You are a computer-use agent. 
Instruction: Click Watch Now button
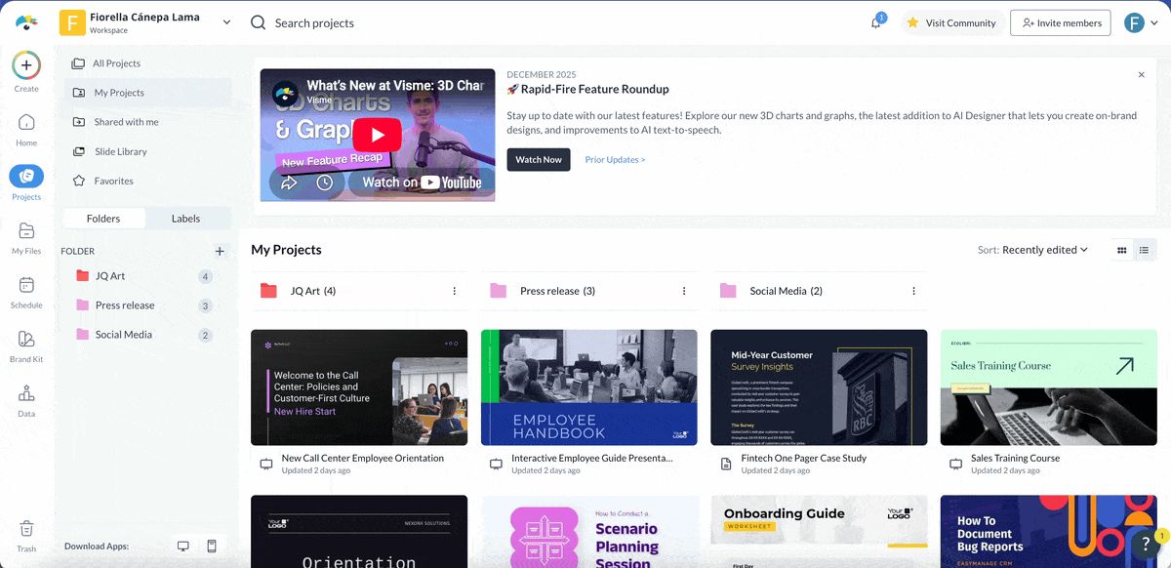tap(539, 160)
